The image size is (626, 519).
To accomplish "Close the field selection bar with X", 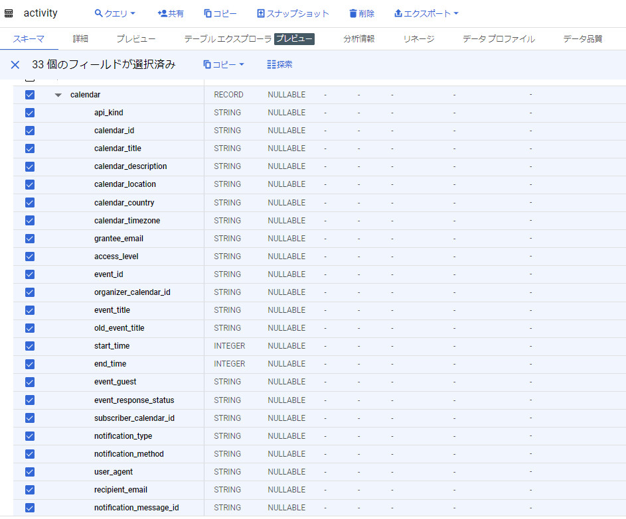I will (x=15, y=64).
